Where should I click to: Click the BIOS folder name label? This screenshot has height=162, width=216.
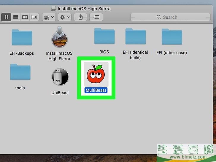click(x=104, y=52)
